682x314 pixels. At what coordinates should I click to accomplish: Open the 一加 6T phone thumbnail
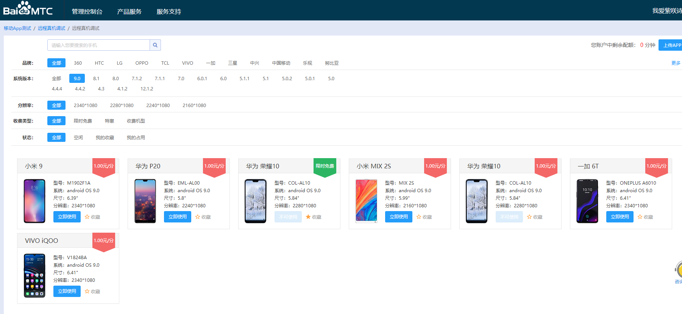point(587,201)
